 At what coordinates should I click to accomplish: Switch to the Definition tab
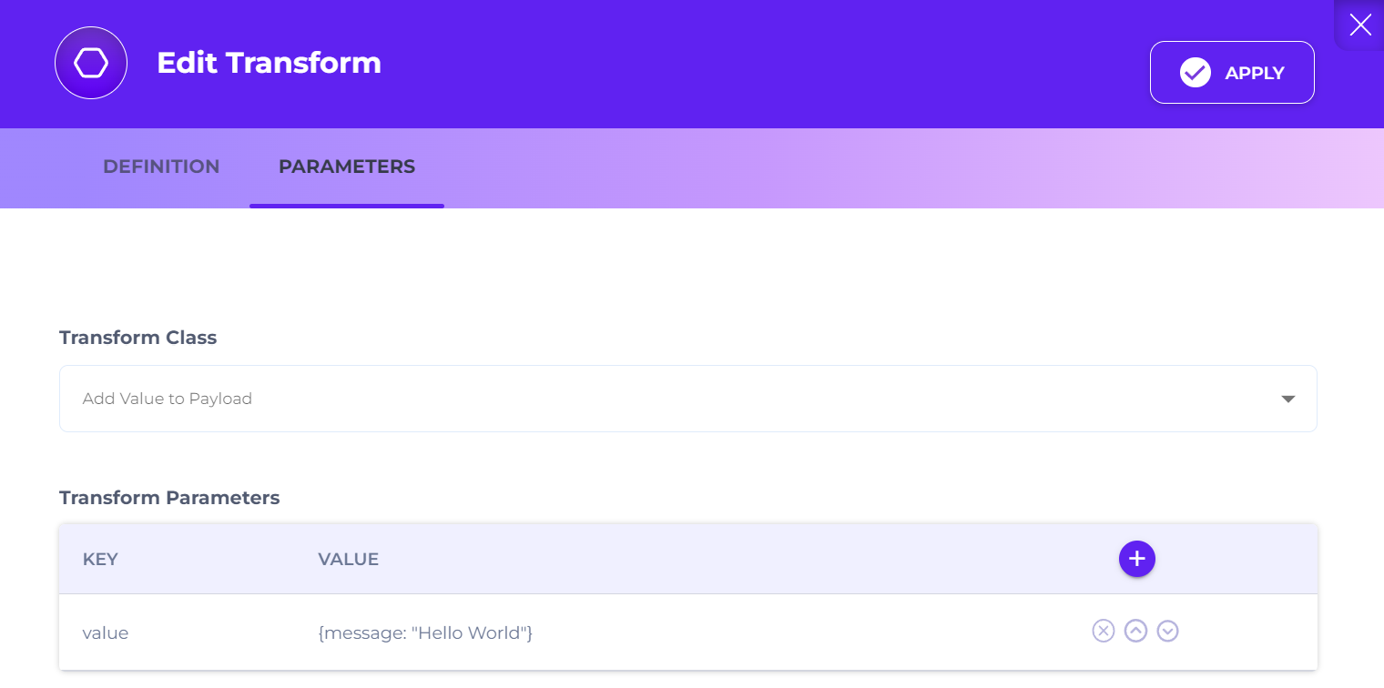click(x=161, y=167)
